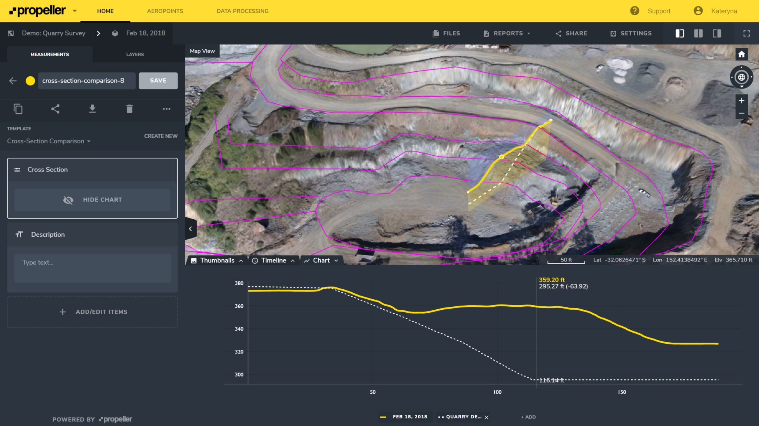Viewport: 759px width, 426px height.
Task: Click the duplicate measurement icon
Action: point(18,109)
